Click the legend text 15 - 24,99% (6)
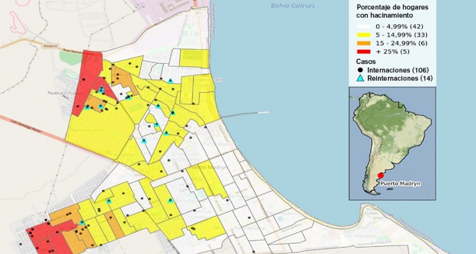Screen dimensions: 476x254 point(401,43)
